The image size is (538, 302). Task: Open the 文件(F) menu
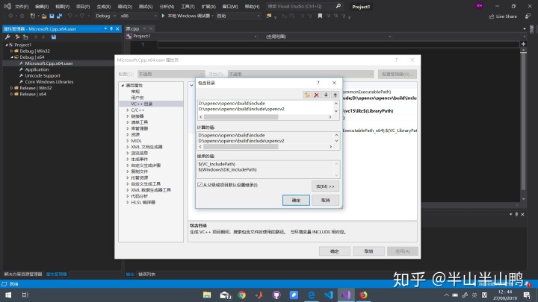tap(22, 7)
